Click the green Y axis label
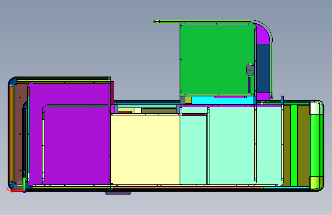 [x=24, y=172]
